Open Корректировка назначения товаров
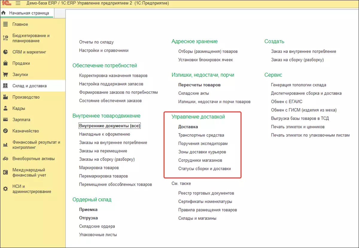The image size is (359, 248). 113,76
